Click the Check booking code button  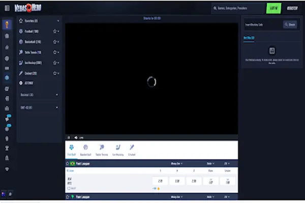tap(290, 24)
